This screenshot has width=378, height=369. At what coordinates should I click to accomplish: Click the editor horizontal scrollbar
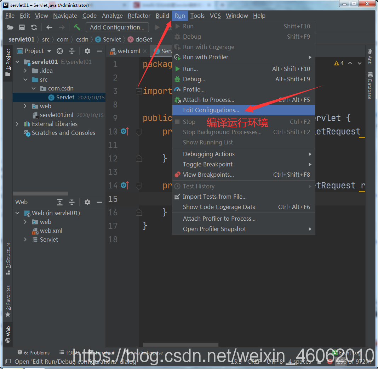[181, 345]
